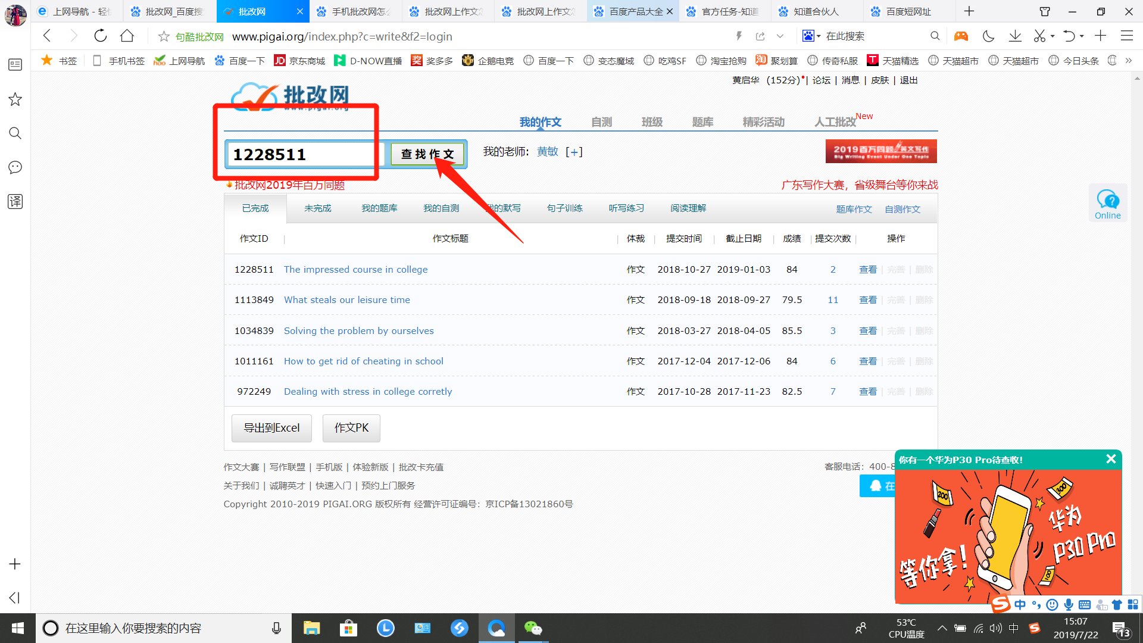Image resolution: width=1143 pixels, height=643 pixels.
Task: Open the 2019百万同题 banner
Action: [x=881, y=151]
